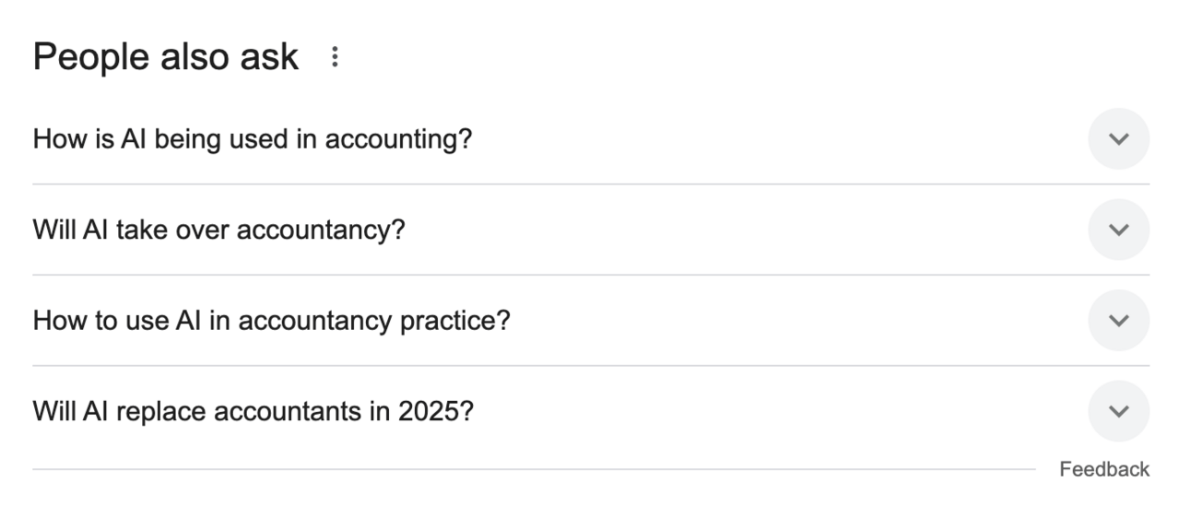Screen dimensions: 1191x519
Task: Expand chevron for Will AI take over accountancy
Action: 1118,230
